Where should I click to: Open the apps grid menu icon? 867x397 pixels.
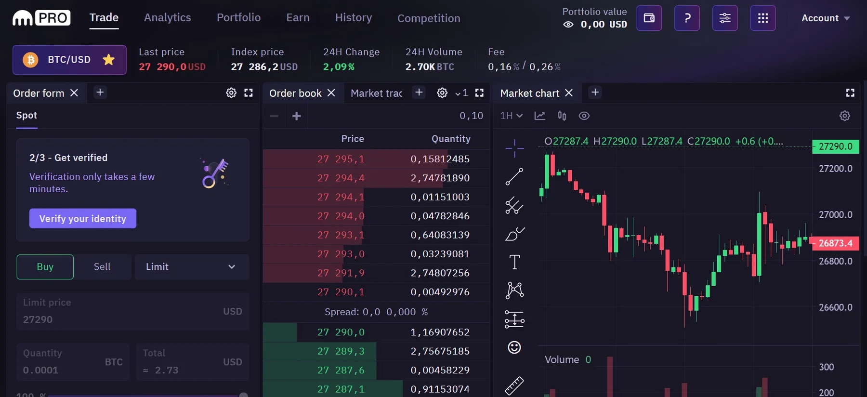tap(763, 18)
